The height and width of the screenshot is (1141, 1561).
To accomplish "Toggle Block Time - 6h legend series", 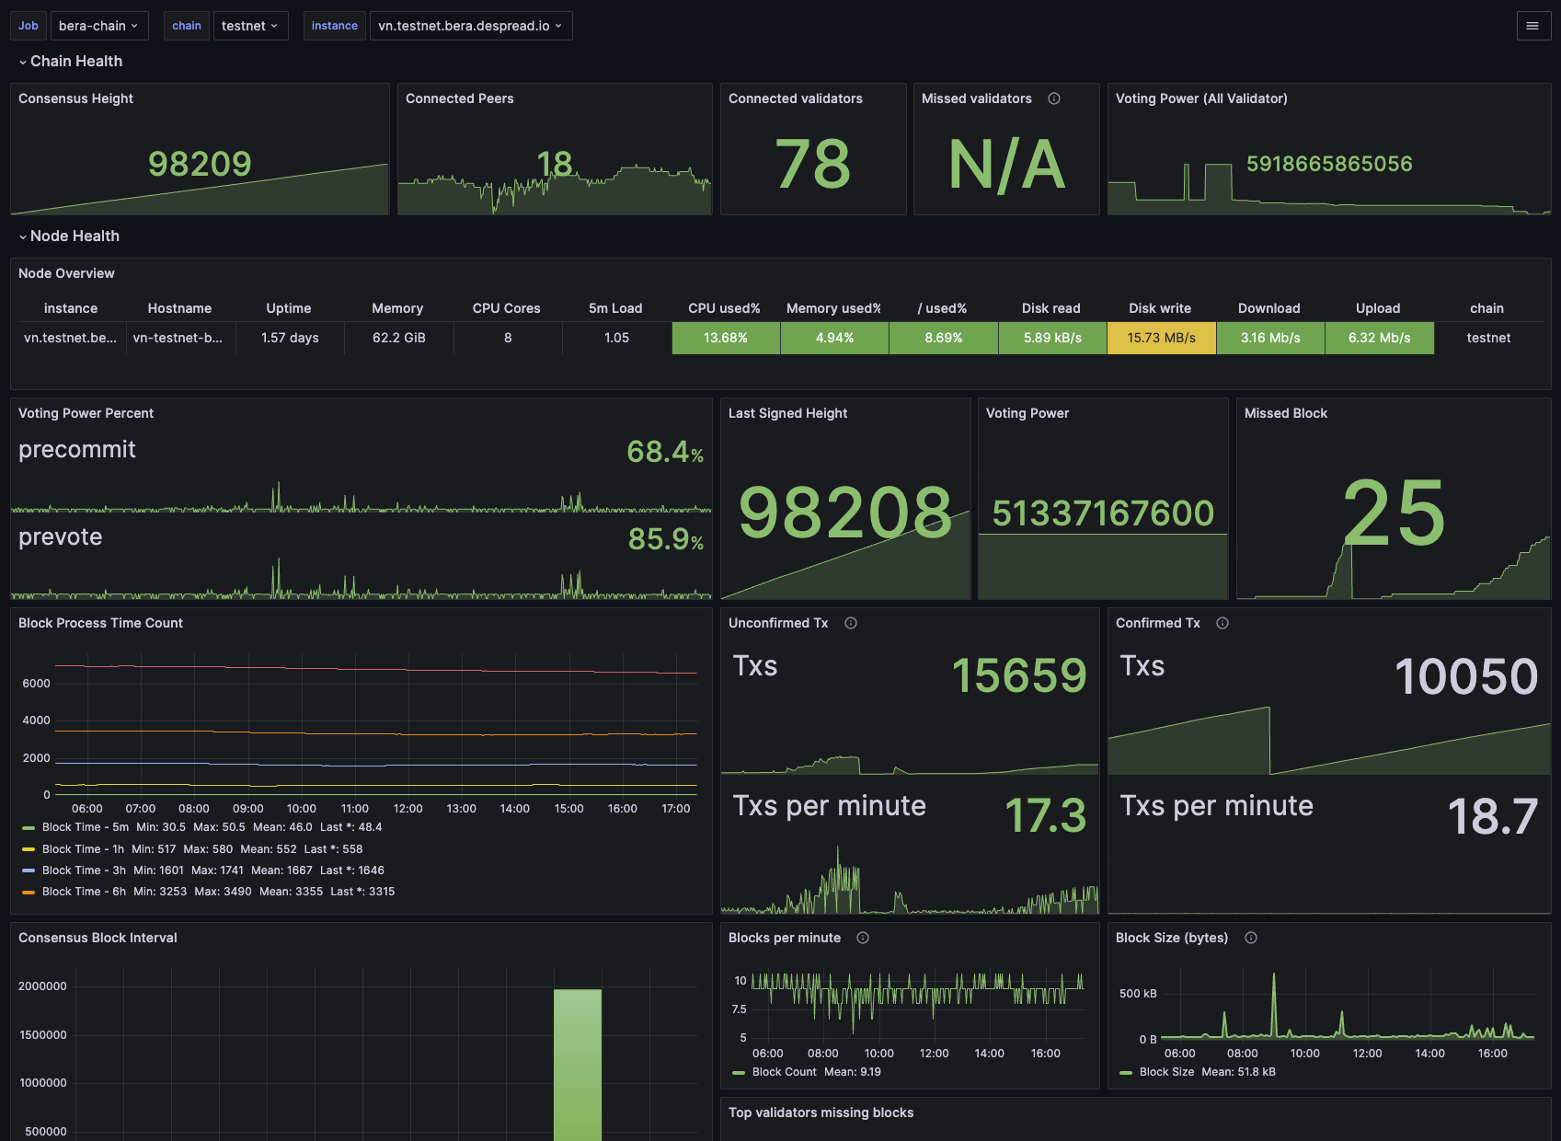I will pyautogui.click(x=84, y=892).
